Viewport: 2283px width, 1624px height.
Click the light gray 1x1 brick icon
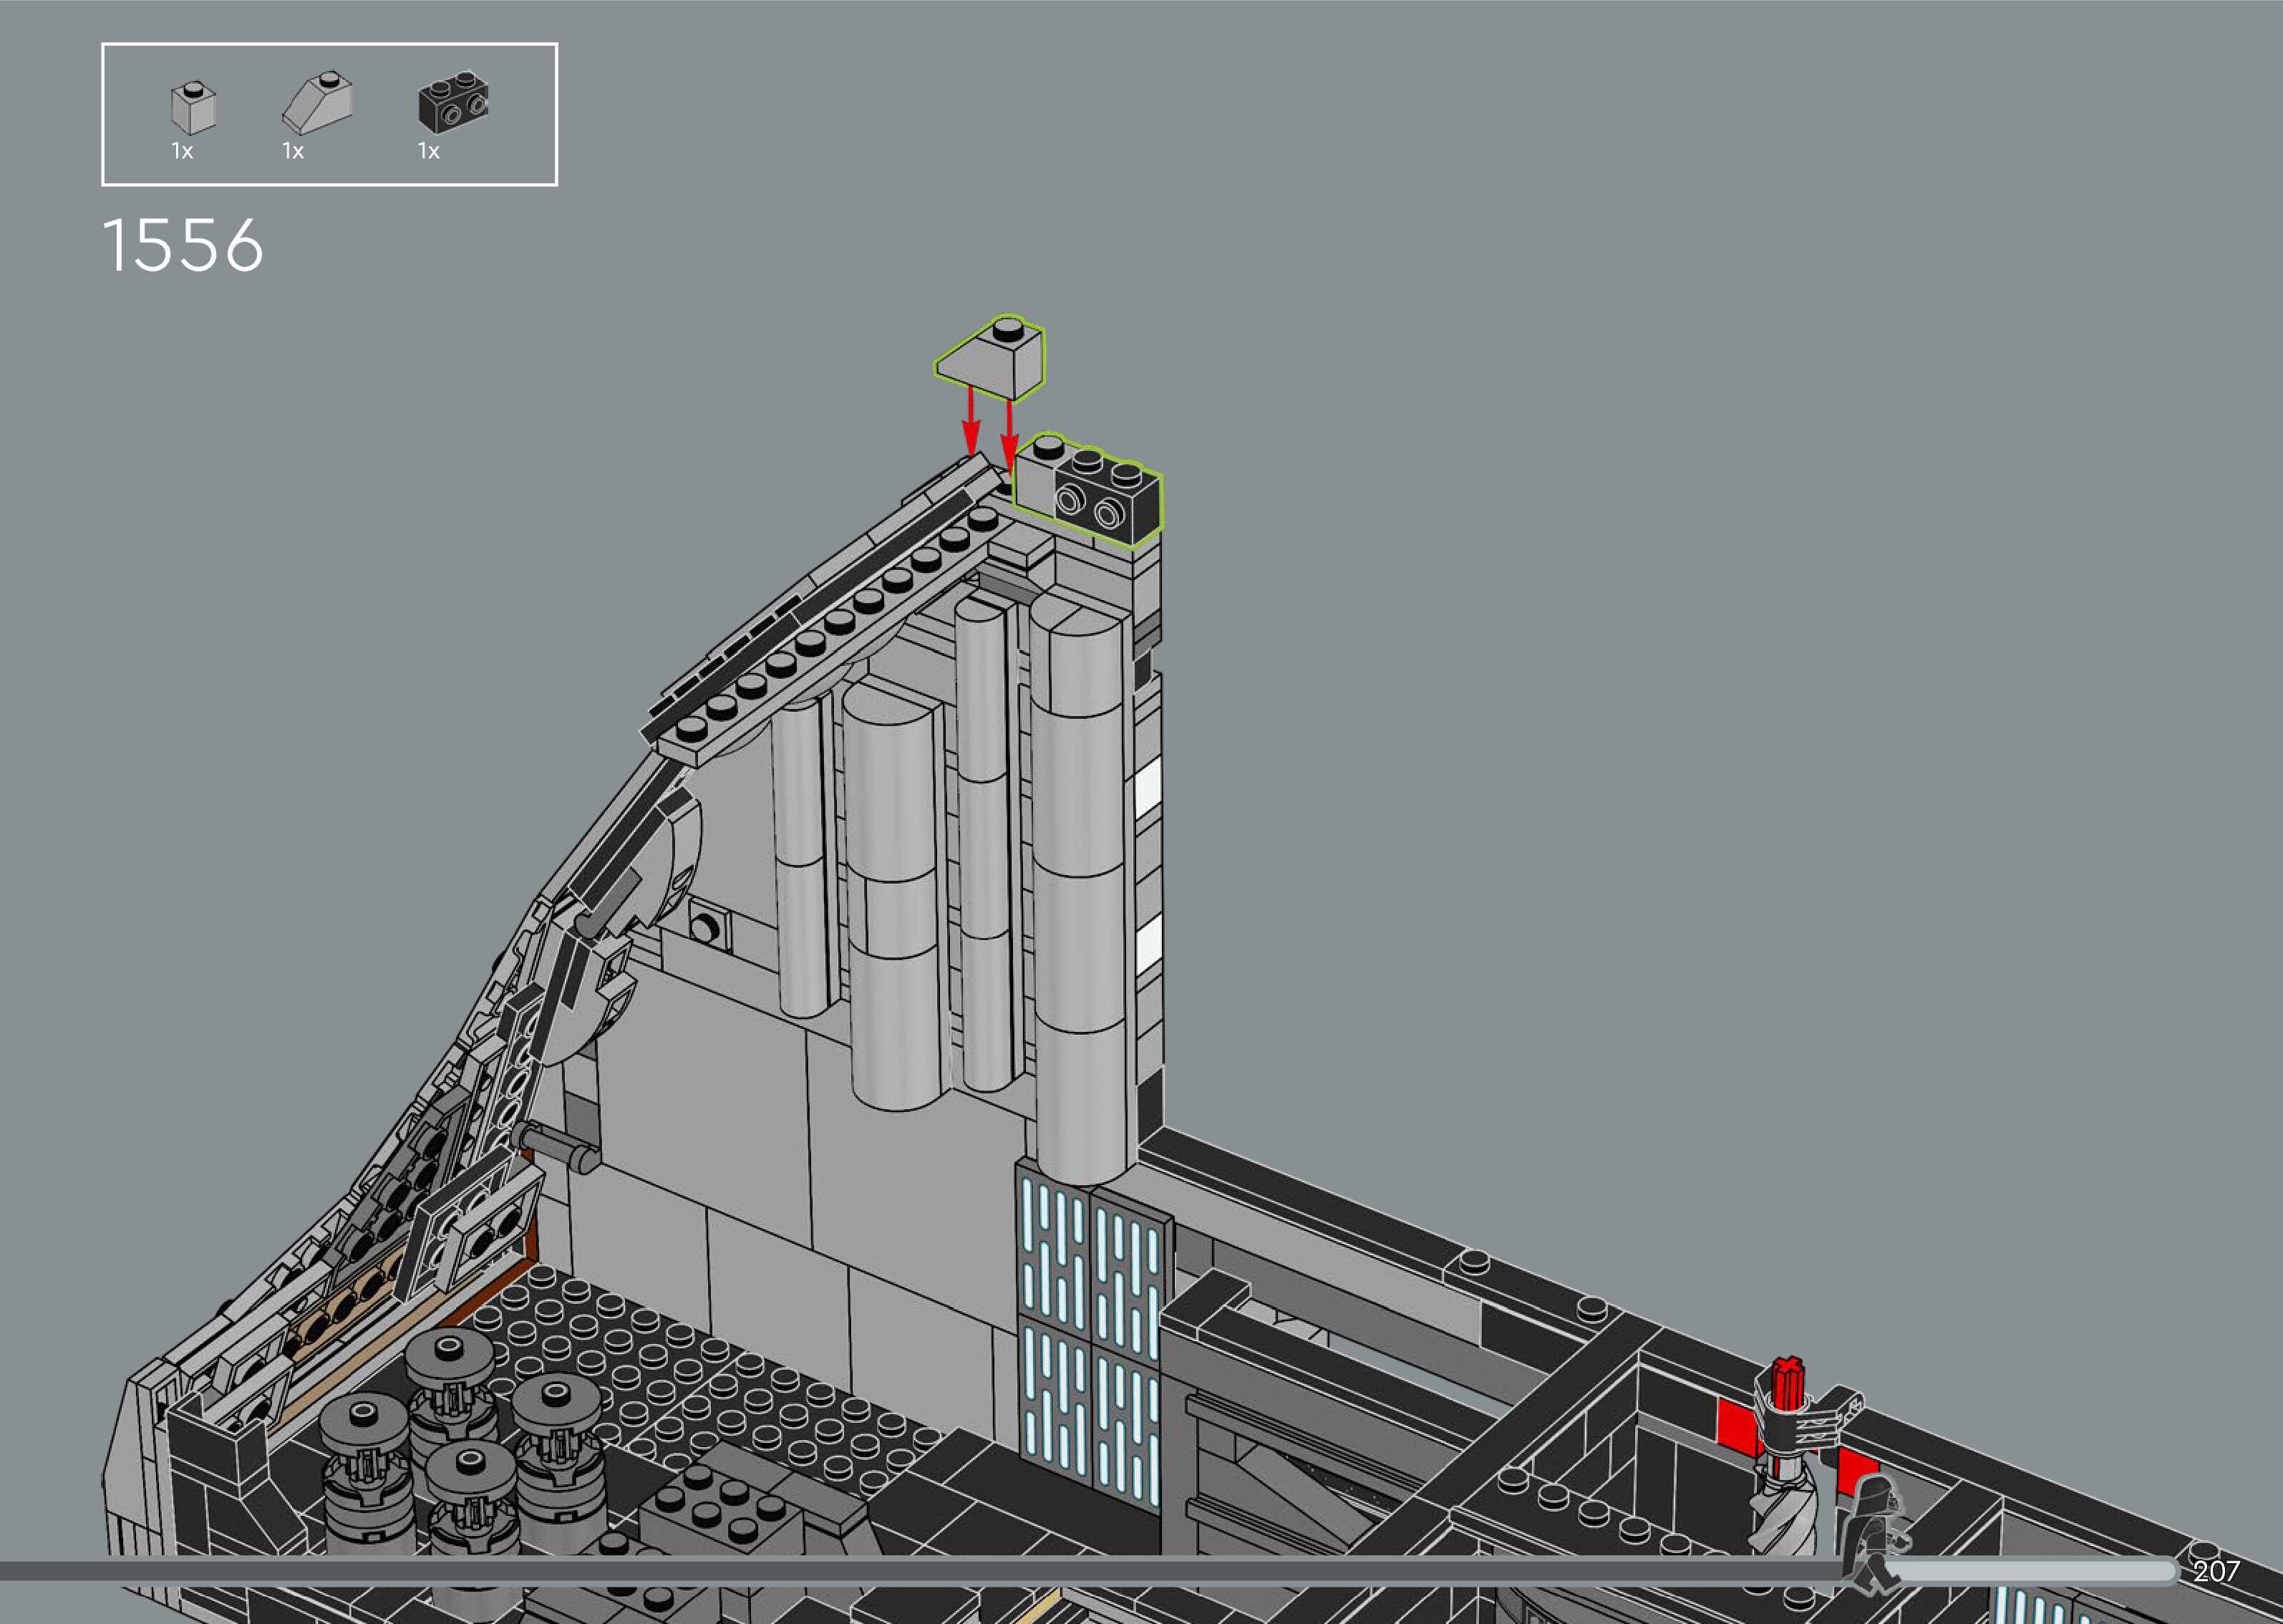(193, 109)
